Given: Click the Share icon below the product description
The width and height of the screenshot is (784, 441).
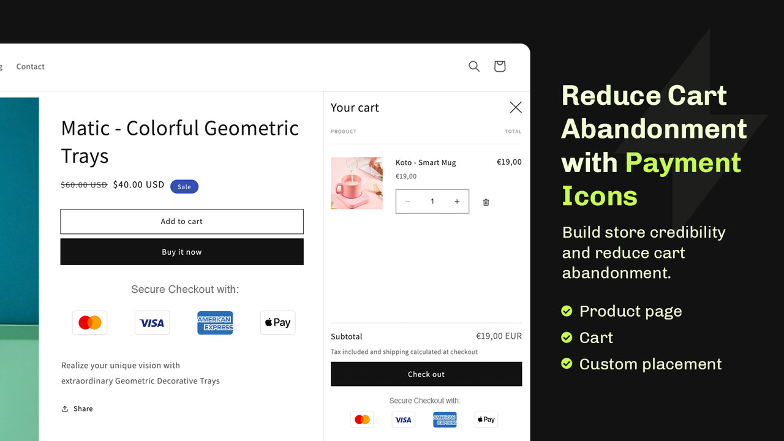Looking at the screenshot, I should [x=65, y=409].
